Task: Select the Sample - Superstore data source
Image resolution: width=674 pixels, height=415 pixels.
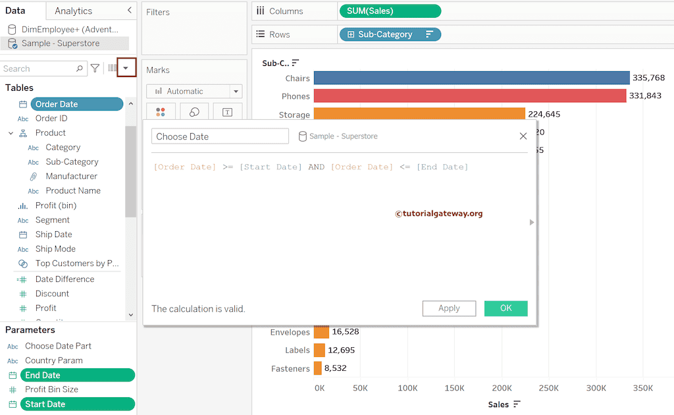Action: [65, 43]
